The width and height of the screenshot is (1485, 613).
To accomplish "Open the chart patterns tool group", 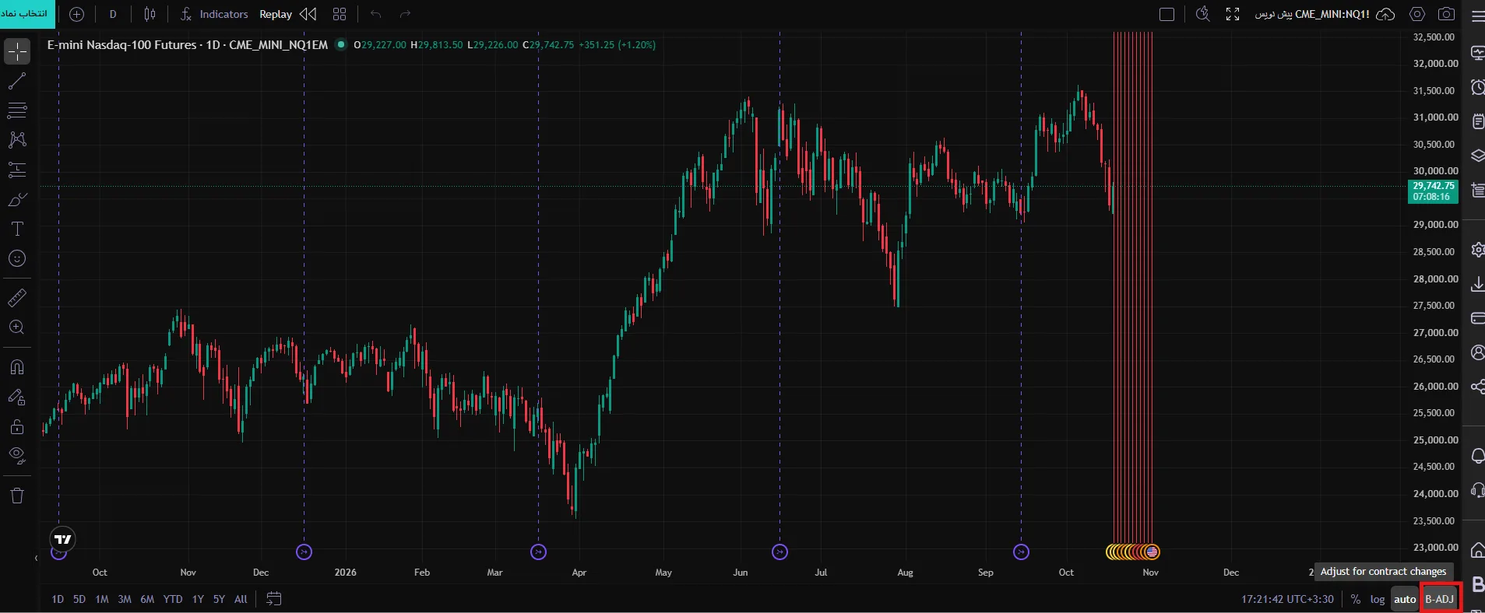I will pyautogui.click(x=17, y=140).
